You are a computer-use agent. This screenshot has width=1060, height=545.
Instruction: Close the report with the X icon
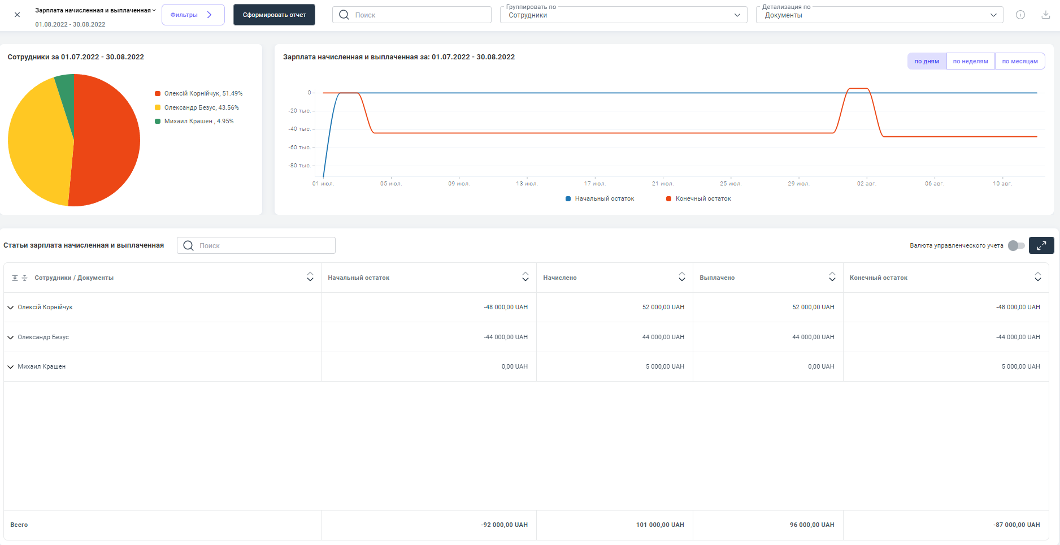17,15
